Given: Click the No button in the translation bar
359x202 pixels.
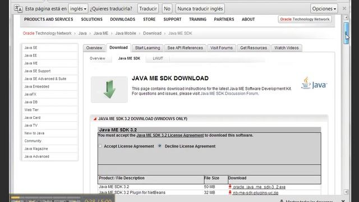Looking at the screenshot, I should click(x=167, y=9).
